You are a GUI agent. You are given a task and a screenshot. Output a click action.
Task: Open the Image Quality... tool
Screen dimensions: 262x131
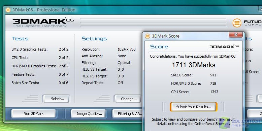point(88,114)
